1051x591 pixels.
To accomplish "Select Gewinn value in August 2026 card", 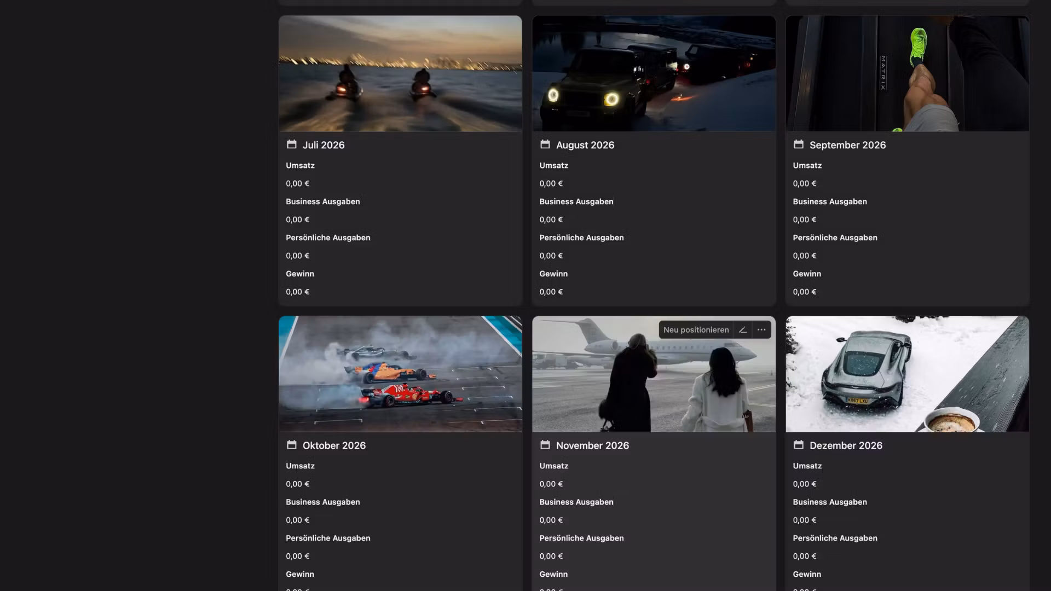I will 551,292.
